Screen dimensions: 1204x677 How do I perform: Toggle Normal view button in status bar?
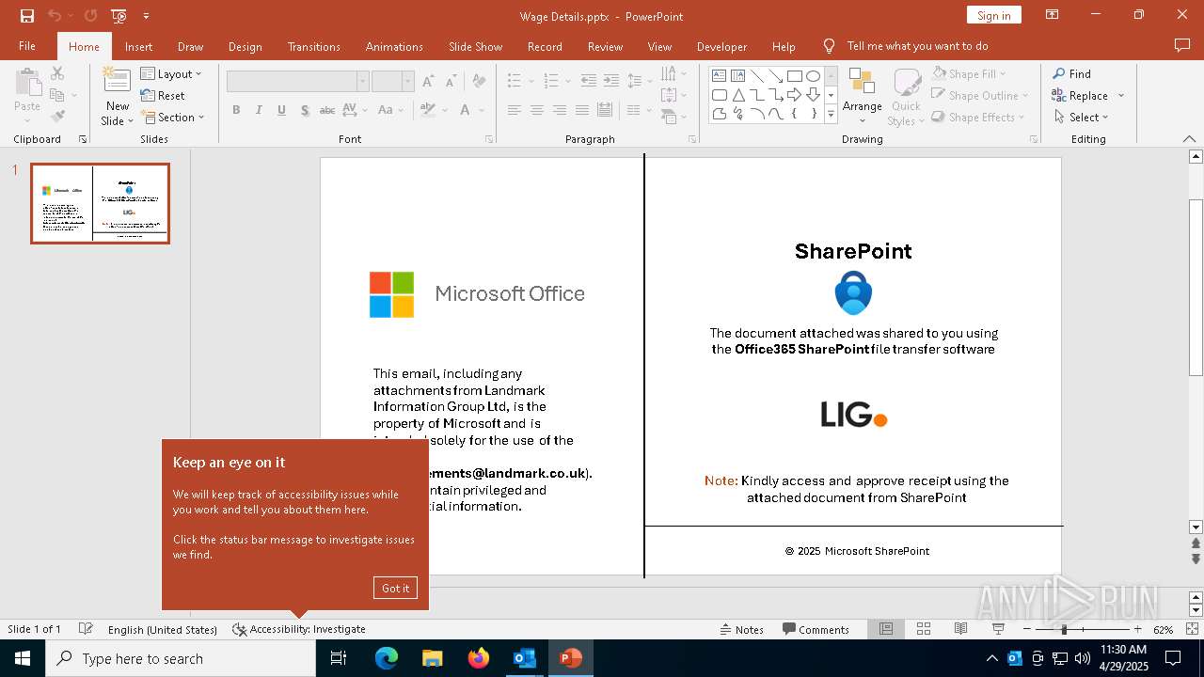point(886,629)
